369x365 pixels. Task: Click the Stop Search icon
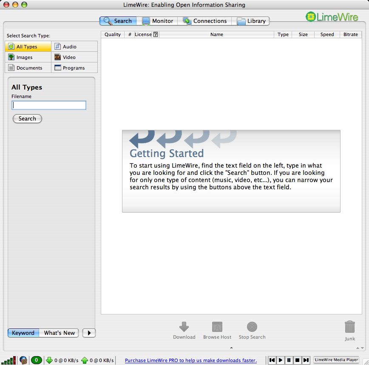pos(252,327)
